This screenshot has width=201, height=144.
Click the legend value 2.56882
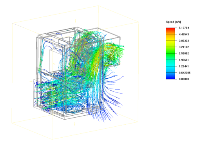pos(184,54)
